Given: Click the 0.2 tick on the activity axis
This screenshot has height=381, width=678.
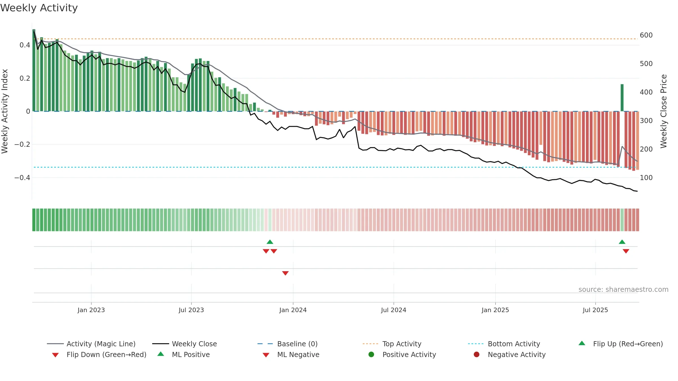Looking at the screenshot, I should 25,78.
